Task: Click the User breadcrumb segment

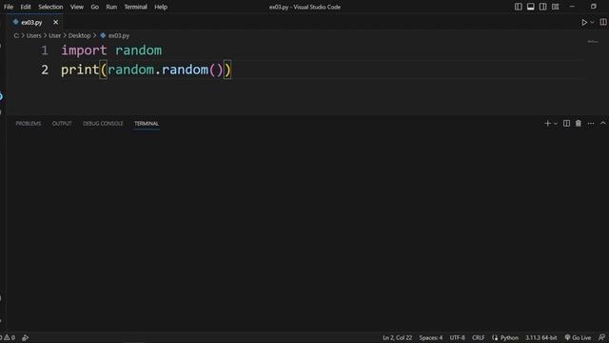Action: 55,35
